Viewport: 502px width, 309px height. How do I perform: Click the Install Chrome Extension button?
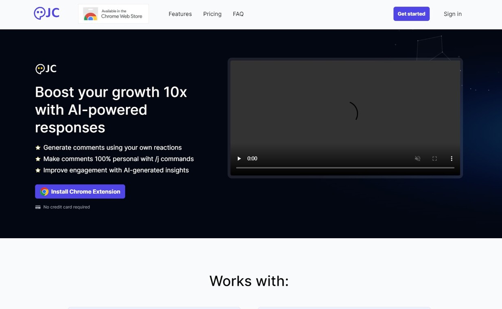pos(80,191)
